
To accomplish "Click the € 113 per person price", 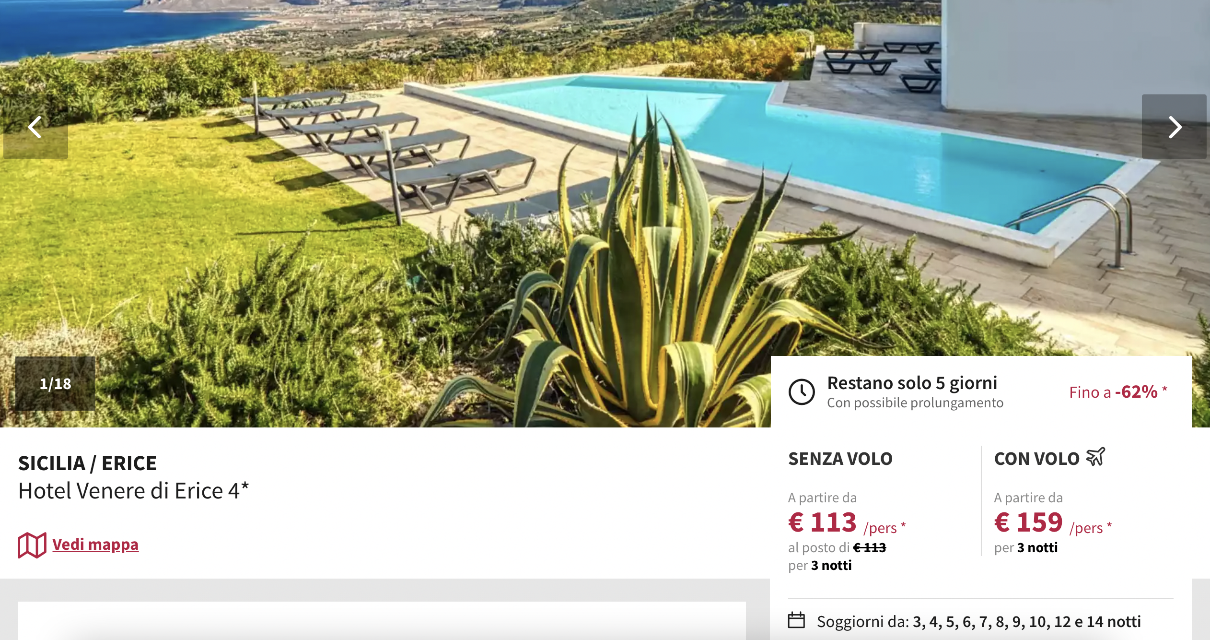I will coord(847,522).
